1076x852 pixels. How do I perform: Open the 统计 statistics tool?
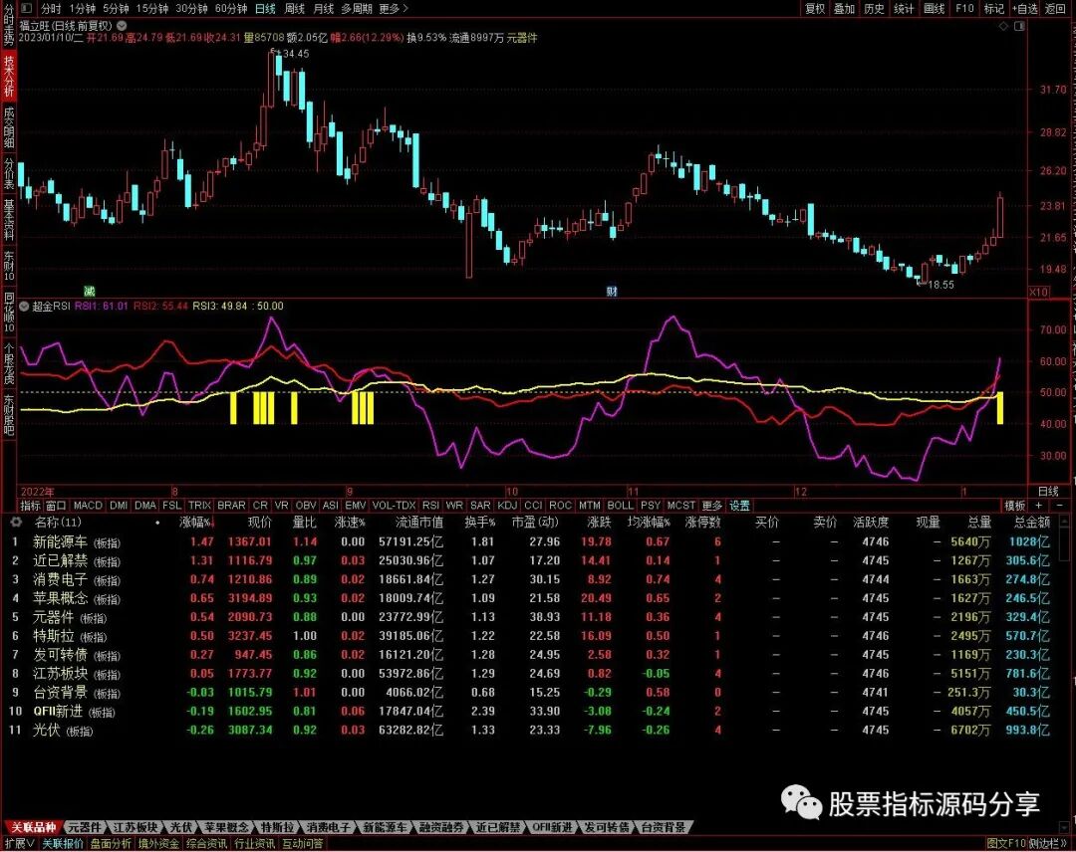[x=904, y=9]
